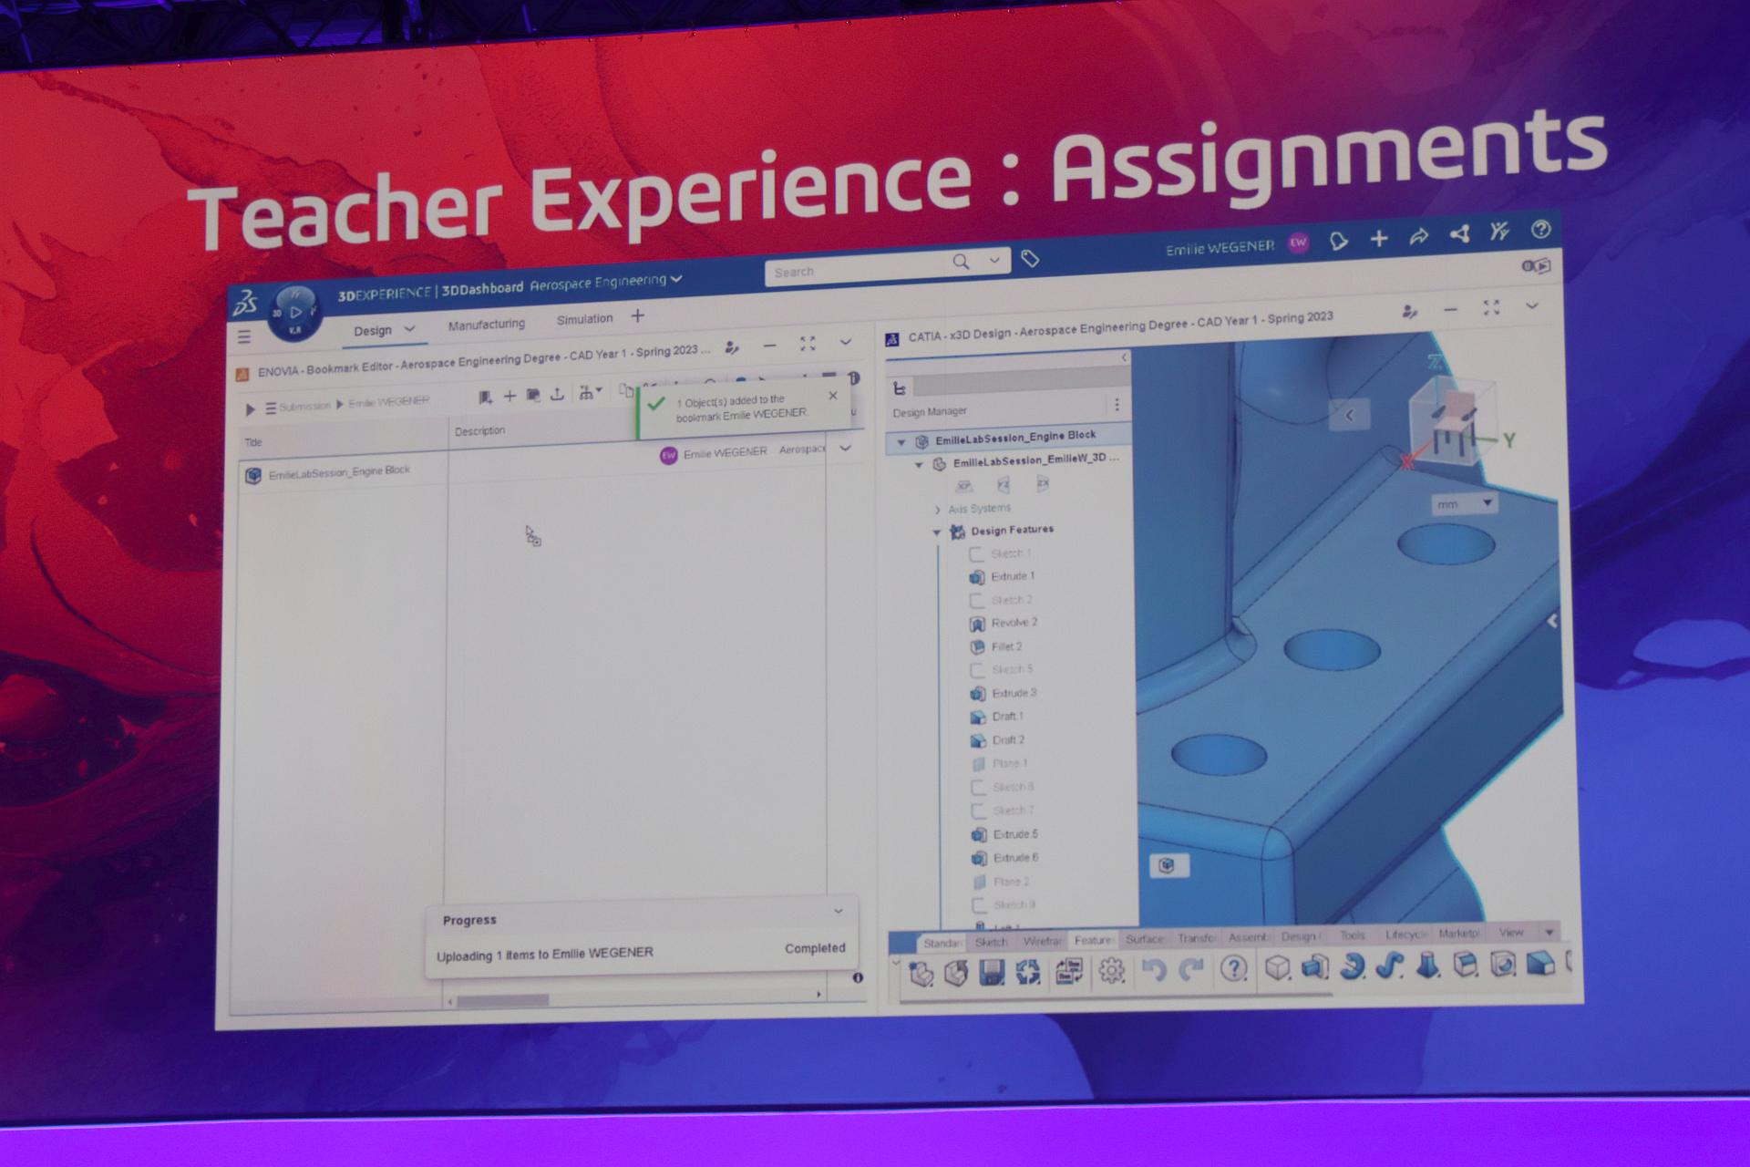Open the notifications bell icon
1750x1167 pixels.
pyautogui.click(x=1338, y=242)
